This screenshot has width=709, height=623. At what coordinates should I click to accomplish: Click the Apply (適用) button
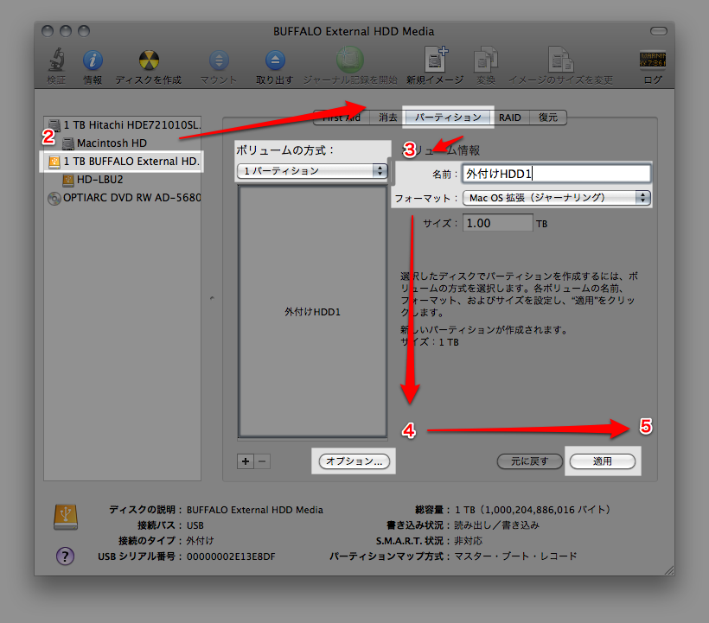[603, 461]
